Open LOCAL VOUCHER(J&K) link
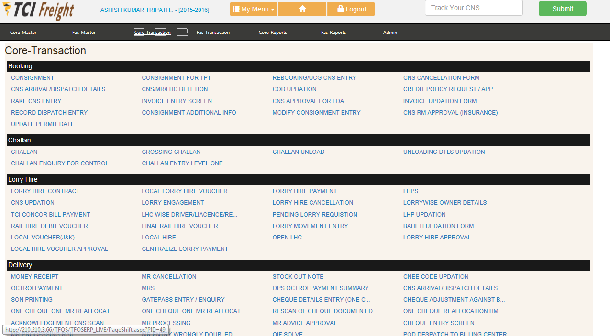Viewport: 610px width, 336px height. coord(43,238)
